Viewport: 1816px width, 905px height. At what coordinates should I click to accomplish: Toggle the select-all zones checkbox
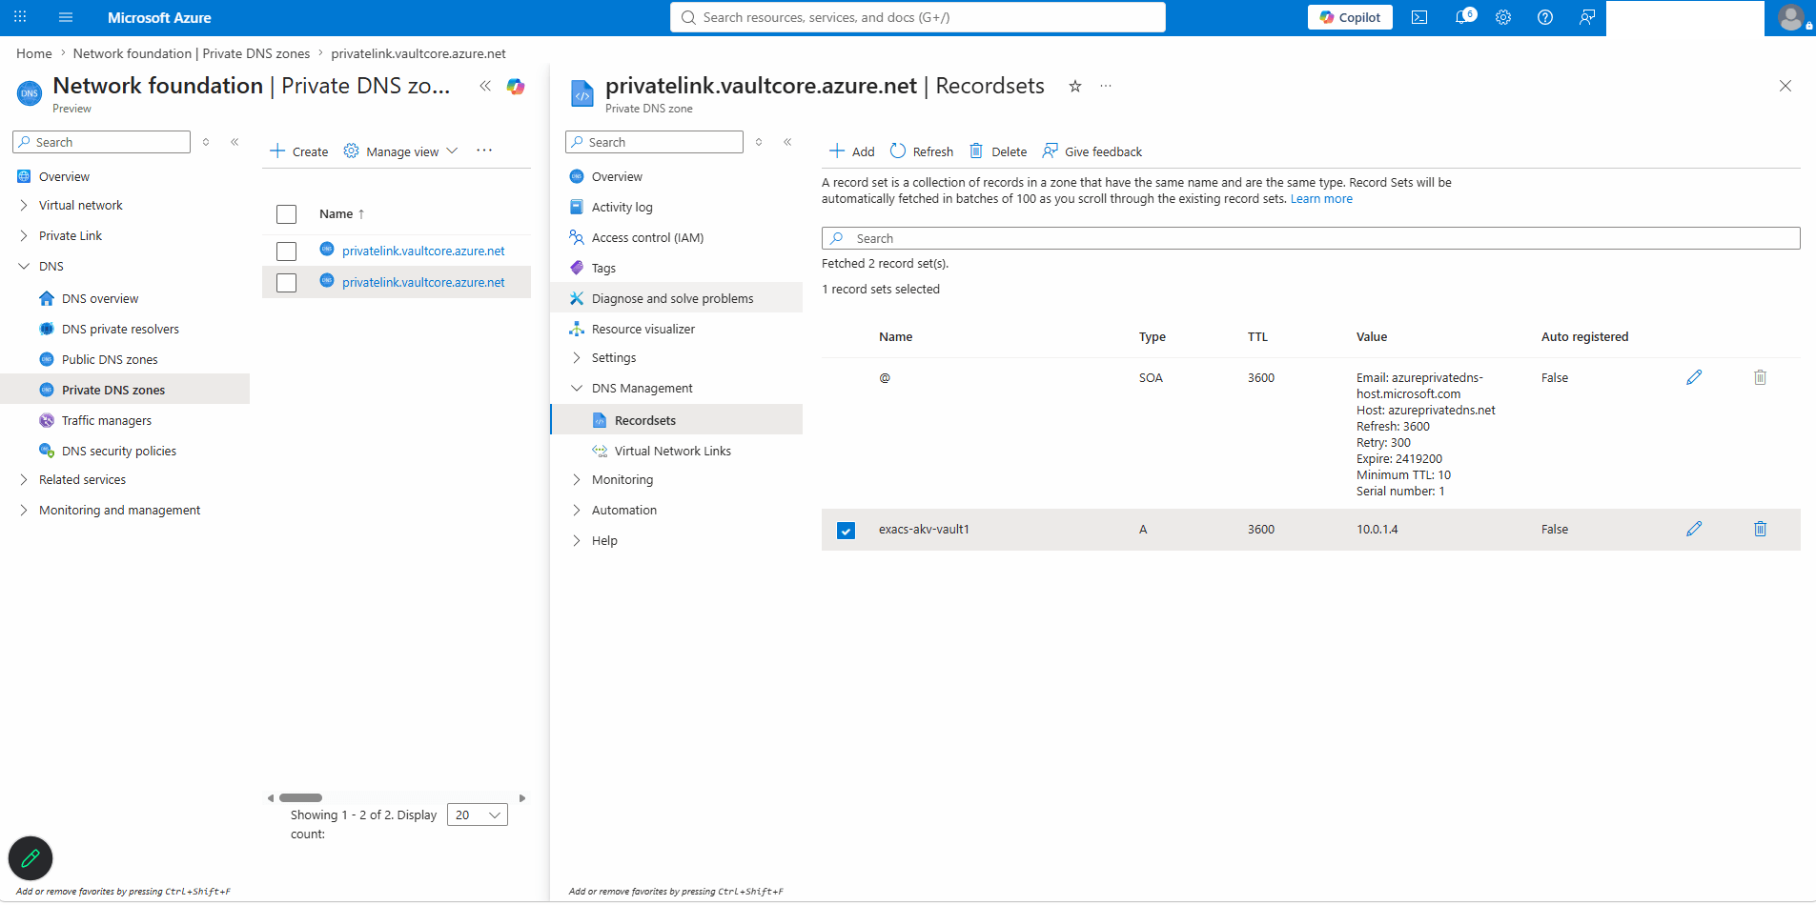pyautogui.click(x=286, y=214)
